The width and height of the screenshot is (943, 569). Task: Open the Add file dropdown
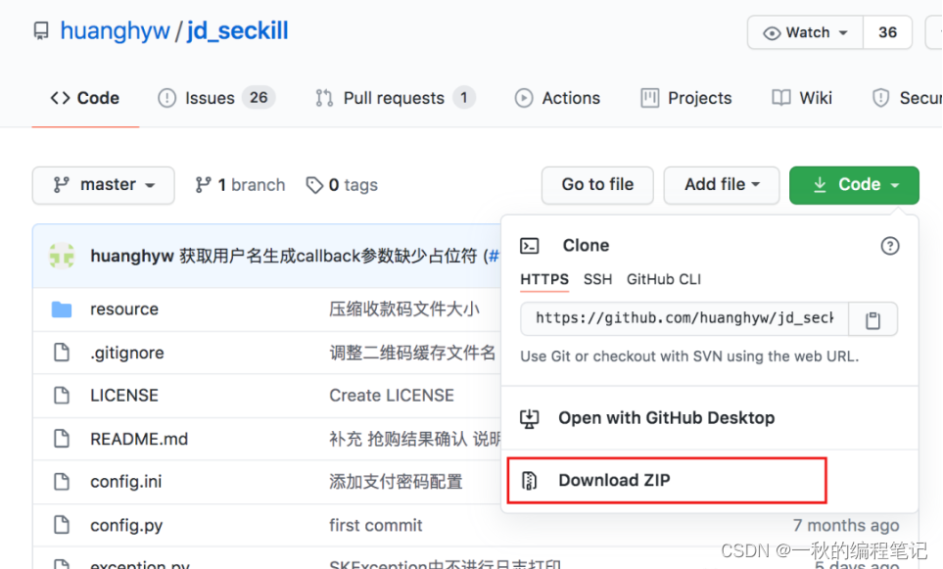click(722, 185)
